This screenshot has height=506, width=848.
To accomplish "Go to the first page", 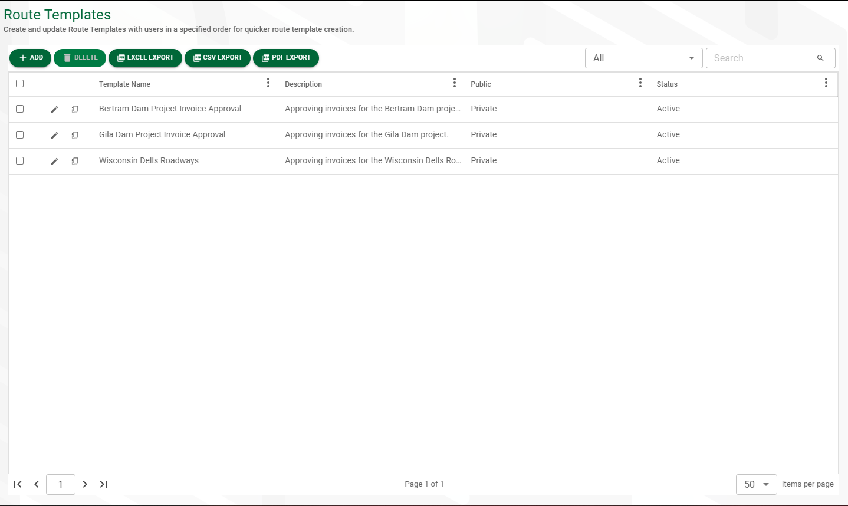I will coord(18,484).
